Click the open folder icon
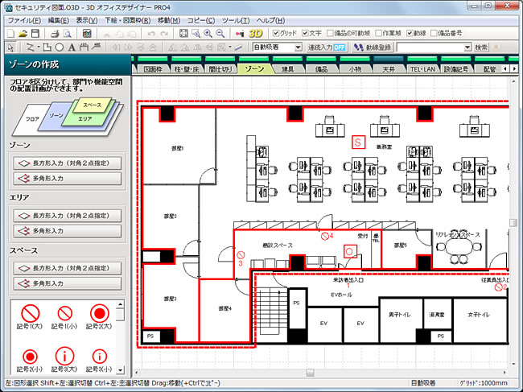This screenshot has height=392, width=523. tap(24, 33)
